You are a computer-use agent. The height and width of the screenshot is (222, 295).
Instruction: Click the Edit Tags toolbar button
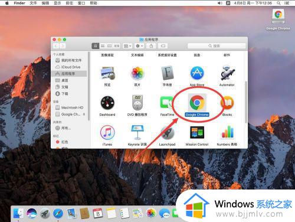click(163, 46)
